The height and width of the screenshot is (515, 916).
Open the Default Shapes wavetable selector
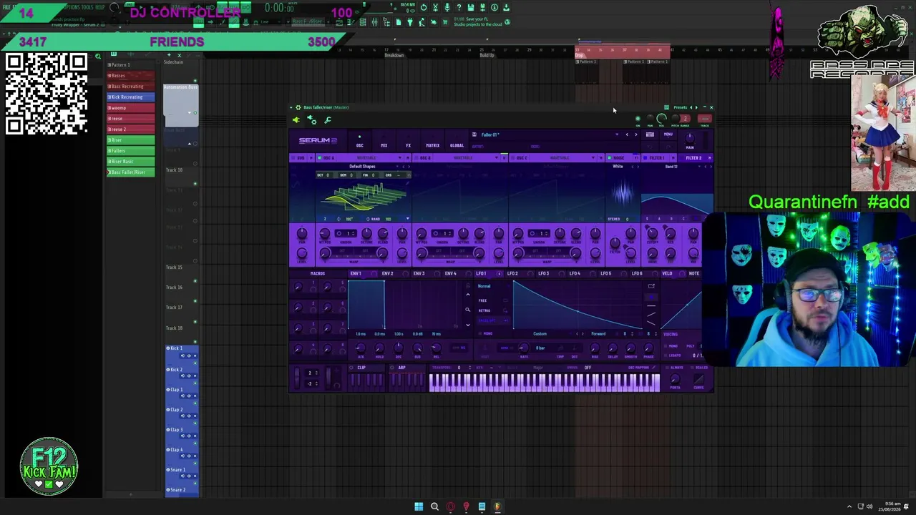[x=362, y=167]
